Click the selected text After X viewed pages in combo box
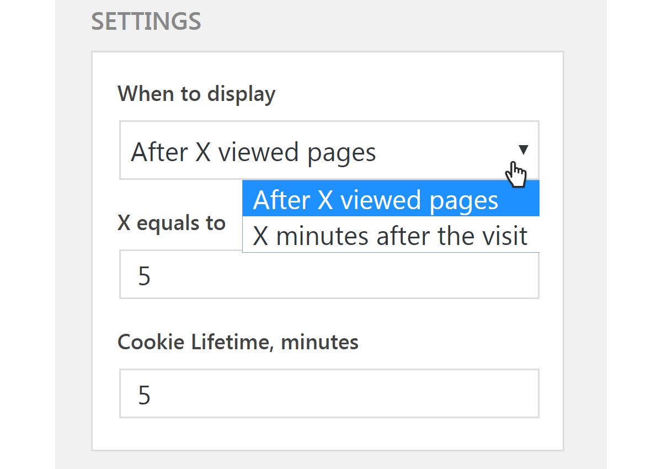Image resolution: width=662 pixels, height=469 pixels. [253, 152]
